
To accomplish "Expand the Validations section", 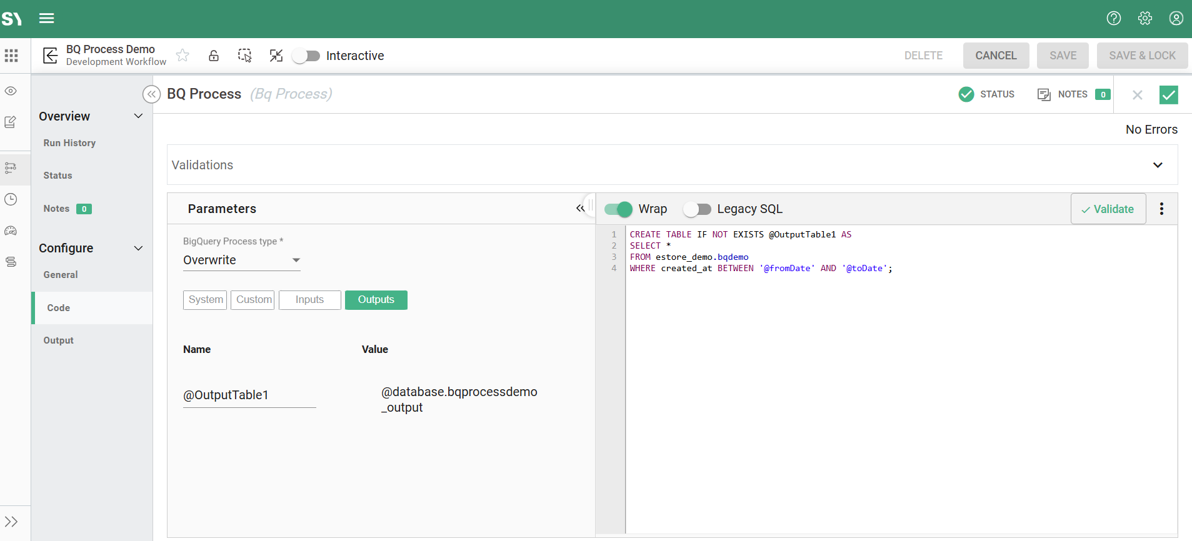I will (1158, 165).
